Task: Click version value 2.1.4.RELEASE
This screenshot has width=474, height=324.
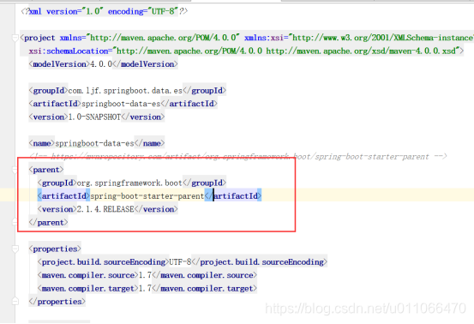Action: (105, 209)
